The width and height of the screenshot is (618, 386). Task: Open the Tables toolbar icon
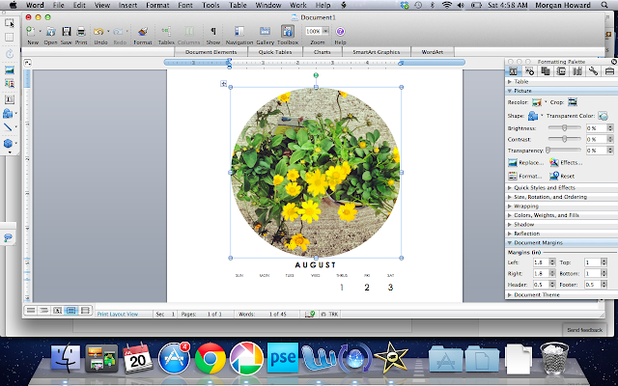point(166,32)
